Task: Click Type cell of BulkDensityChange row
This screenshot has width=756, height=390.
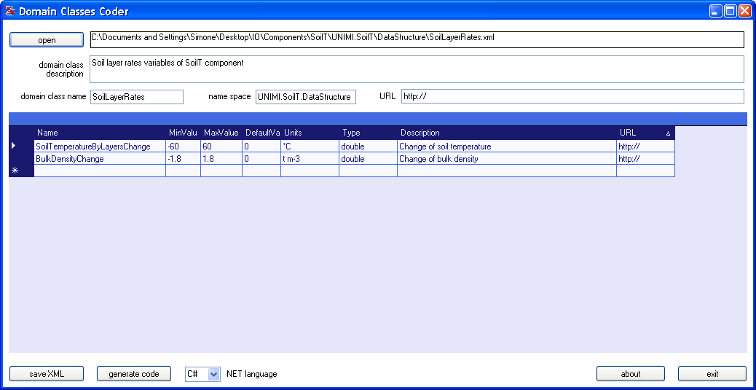Action: click(x=369, y=158)
